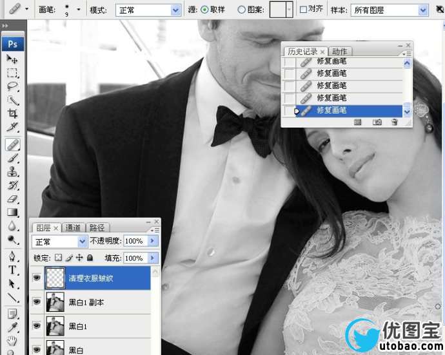Open the History panel flyout menu
The width and height of the screenshot is (445, 355).
(407, 53)
